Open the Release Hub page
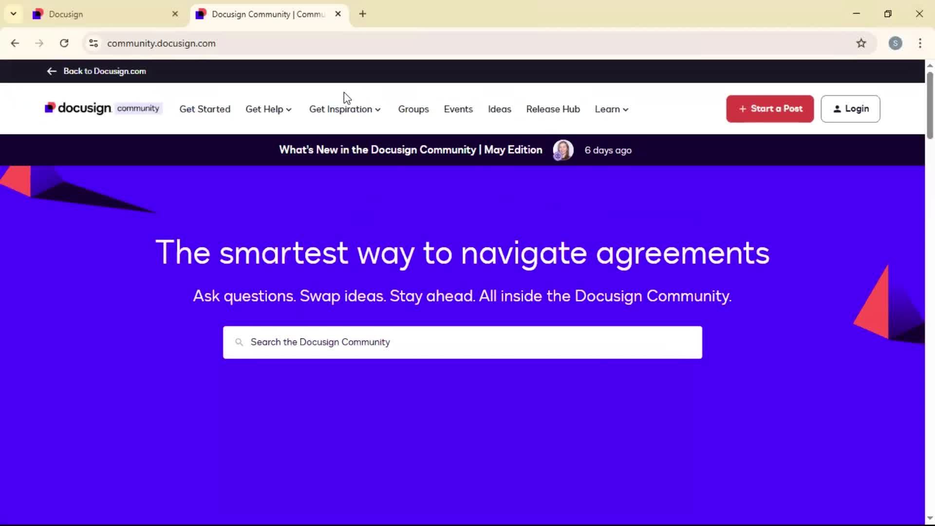Viewport: 935px width, 526px height. [x=553, y=109]
